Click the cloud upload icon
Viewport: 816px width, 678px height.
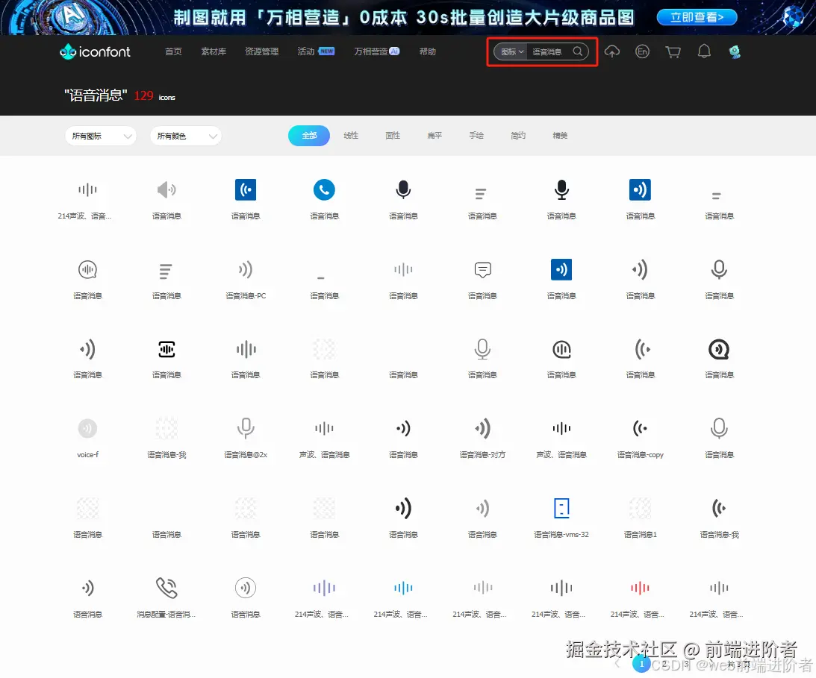point(612,51)
